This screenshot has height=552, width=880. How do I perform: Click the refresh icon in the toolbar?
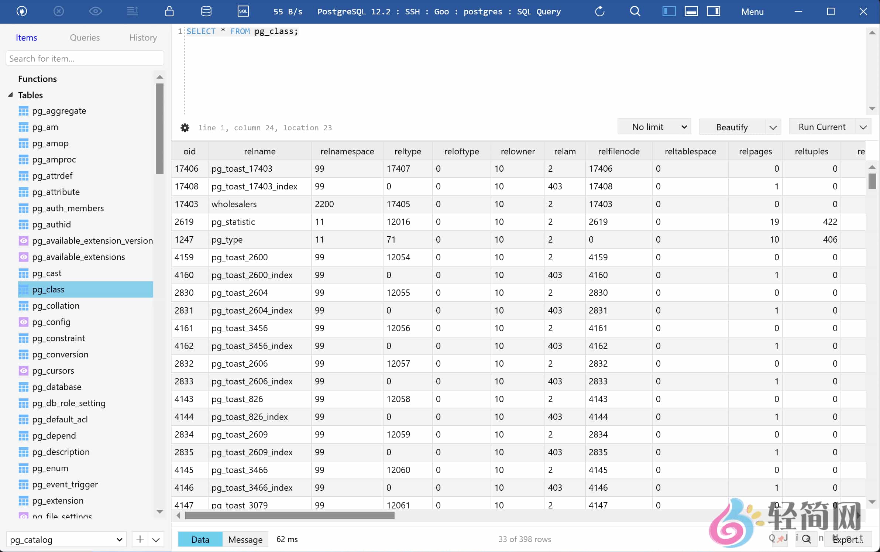[599, 11]
